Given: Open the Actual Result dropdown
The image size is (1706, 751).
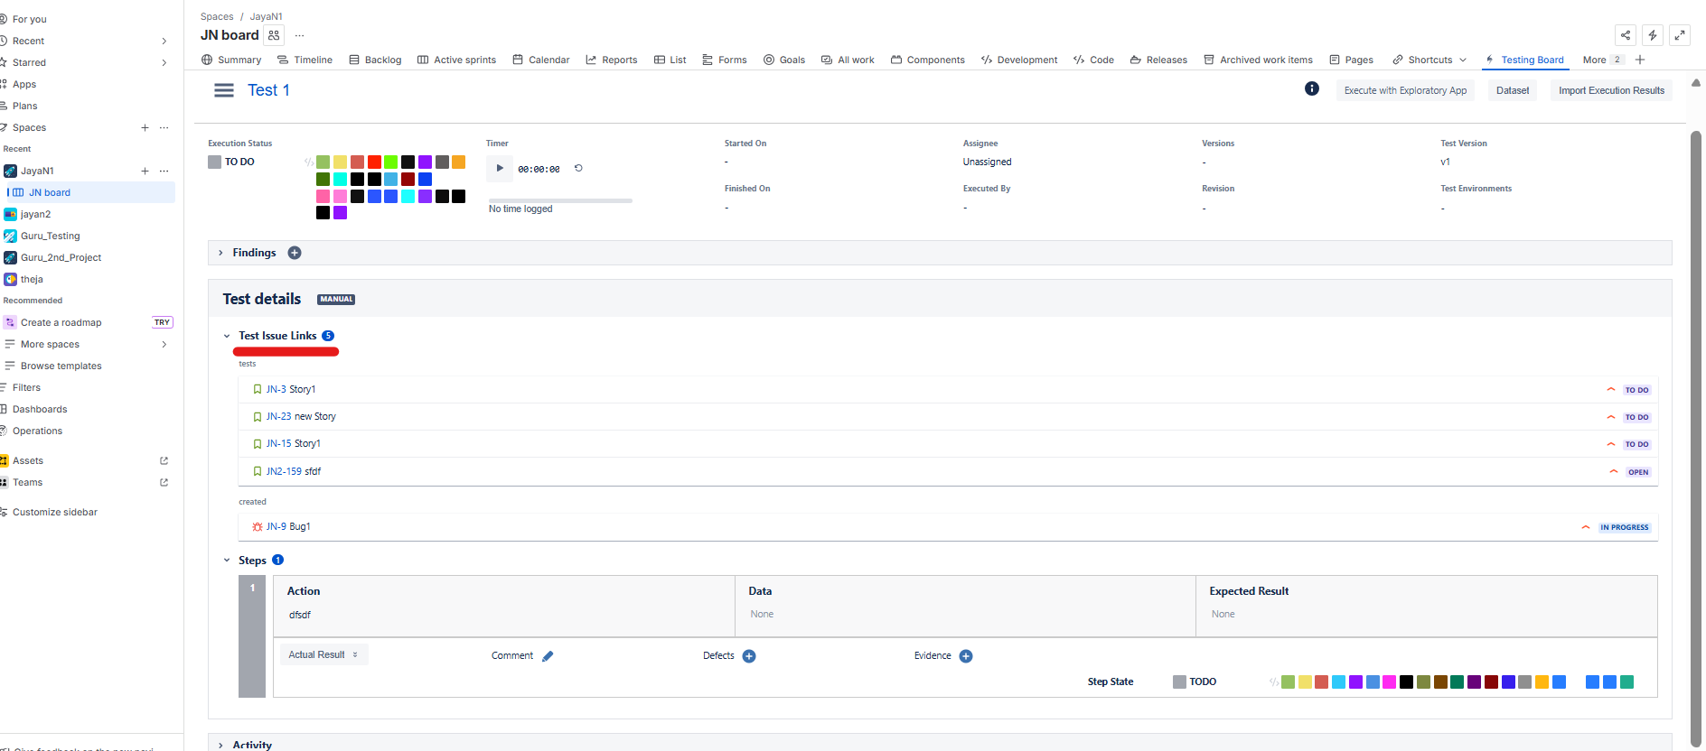Looking at the screenshot, I should (323, 654).
